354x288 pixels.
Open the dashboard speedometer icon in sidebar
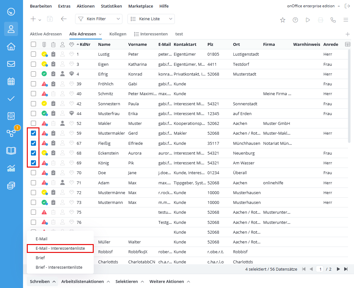11,11
